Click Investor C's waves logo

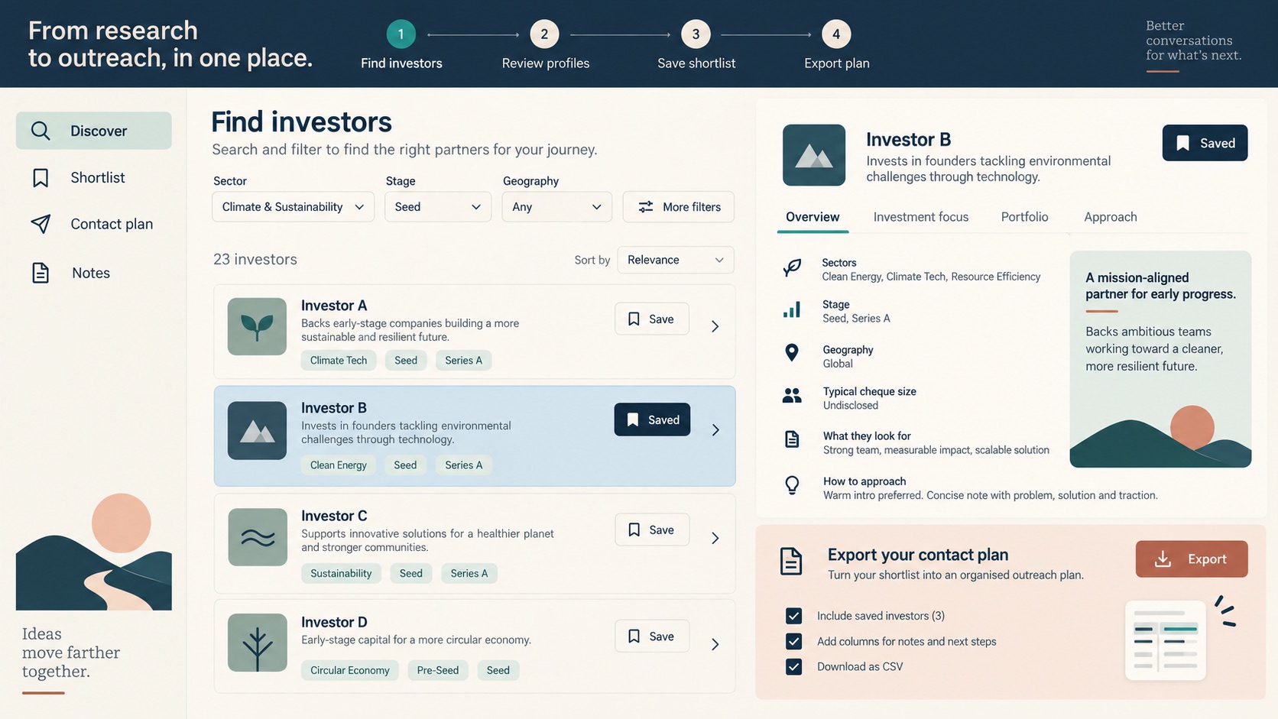[258, 537]
